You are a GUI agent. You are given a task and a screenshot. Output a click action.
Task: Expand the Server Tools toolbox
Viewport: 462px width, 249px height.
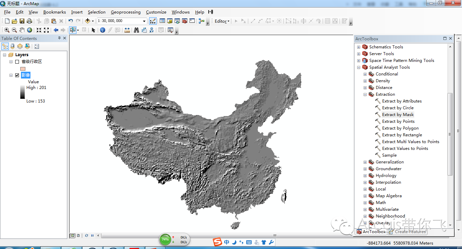pyautogui.click(x=359, y=54)
